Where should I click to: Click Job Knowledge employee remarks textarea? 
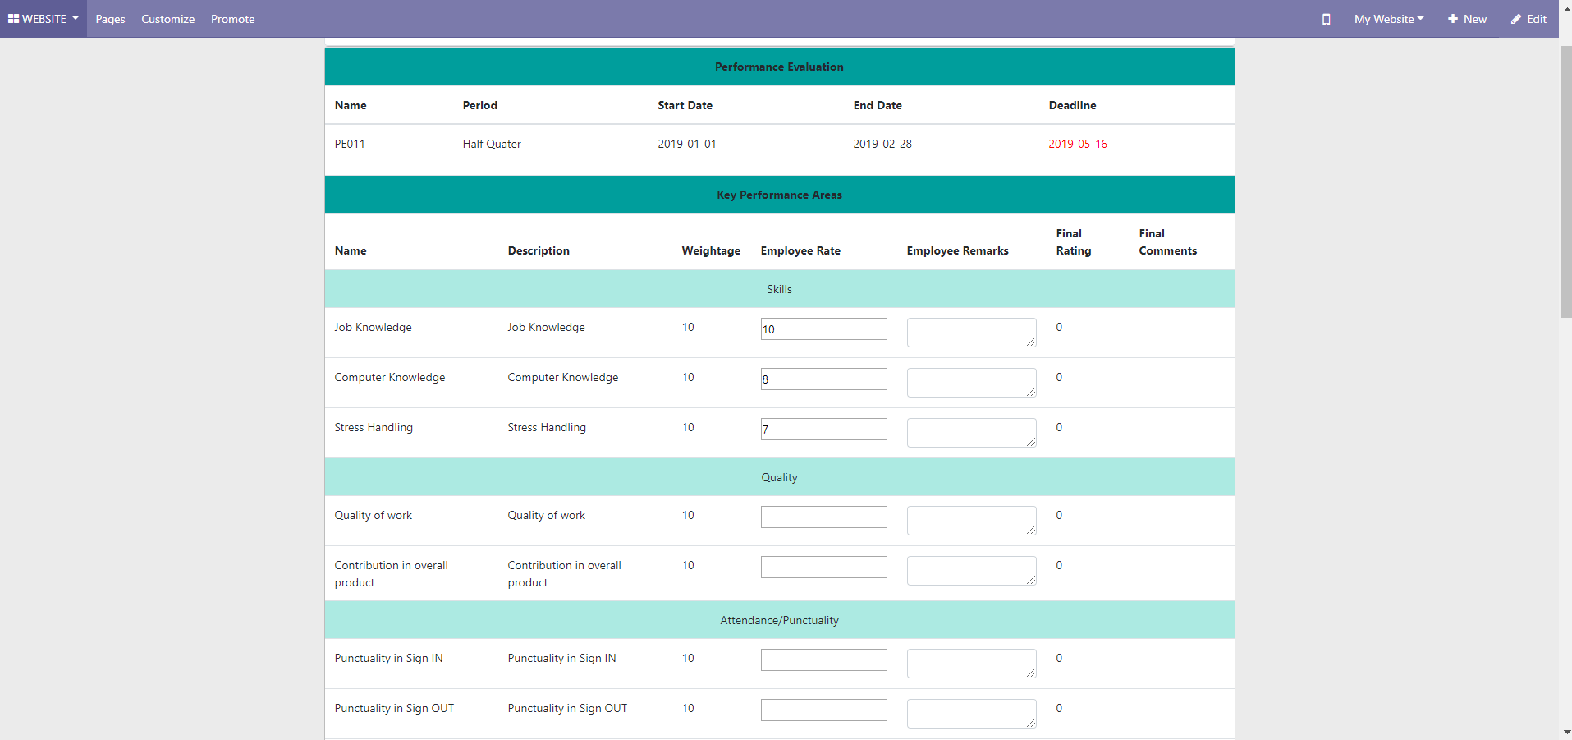pyautogui.click(x=970, y=333)
